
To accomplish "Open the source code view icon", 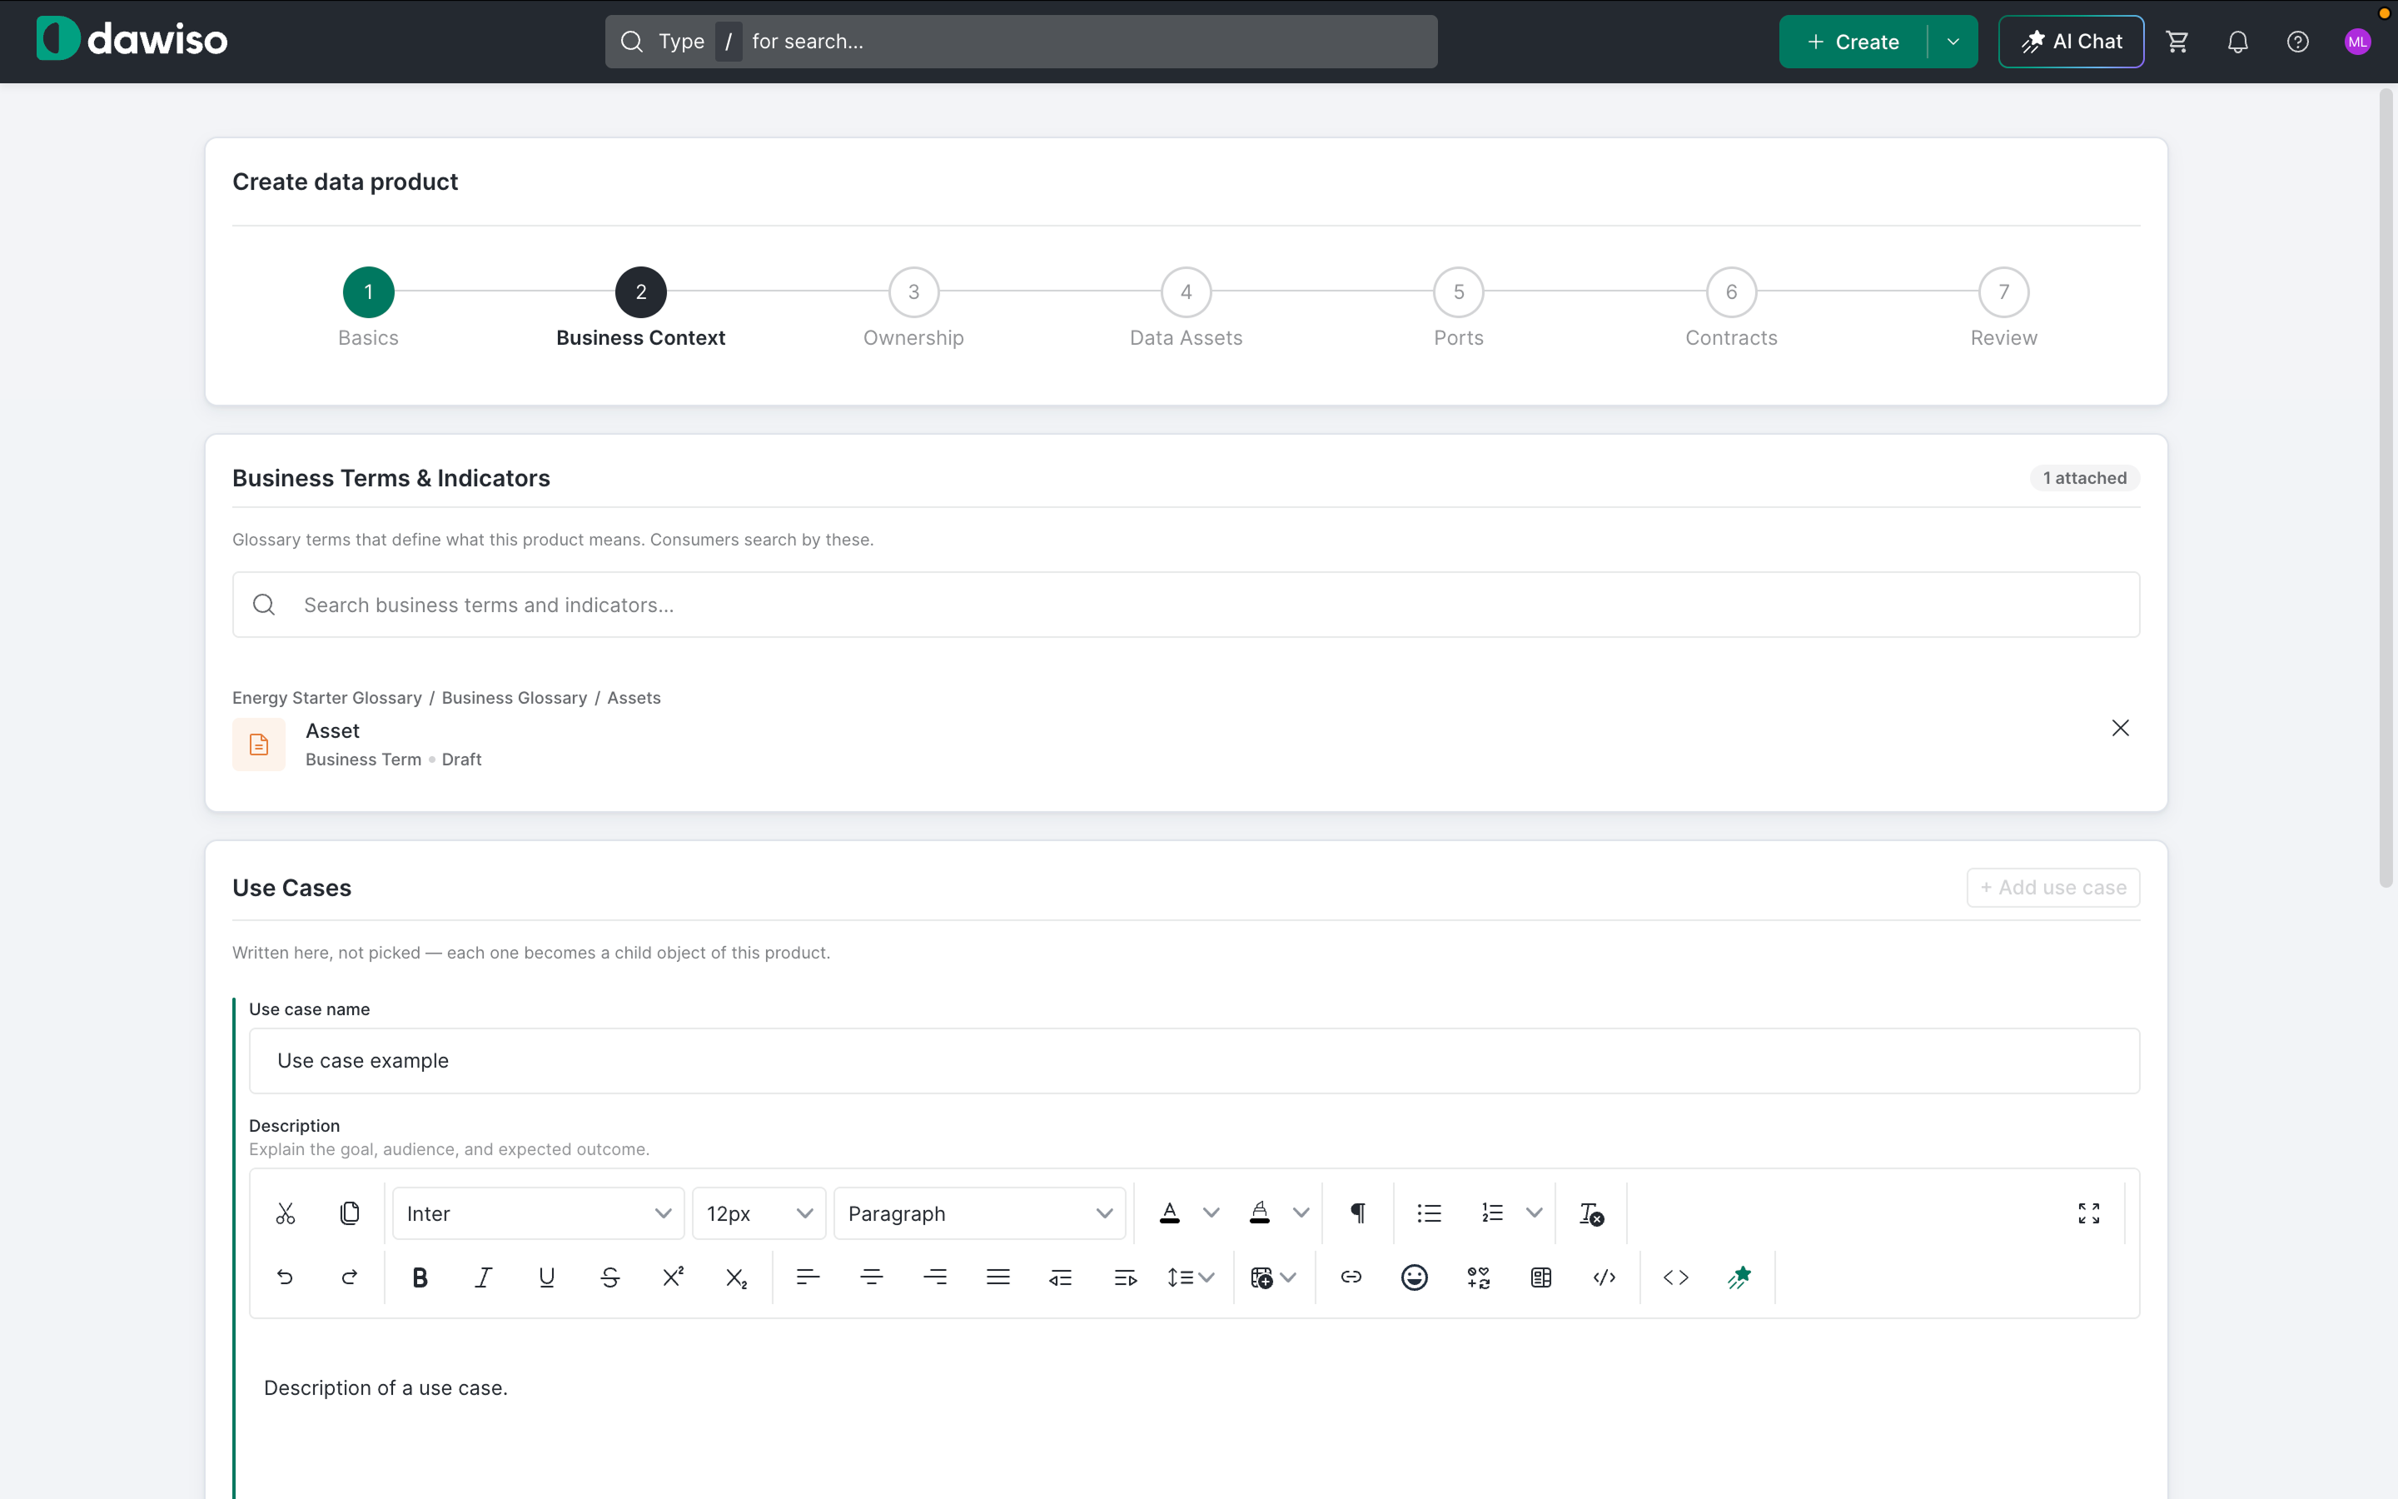I will pyautogui.click(x=1675, y=1277).
